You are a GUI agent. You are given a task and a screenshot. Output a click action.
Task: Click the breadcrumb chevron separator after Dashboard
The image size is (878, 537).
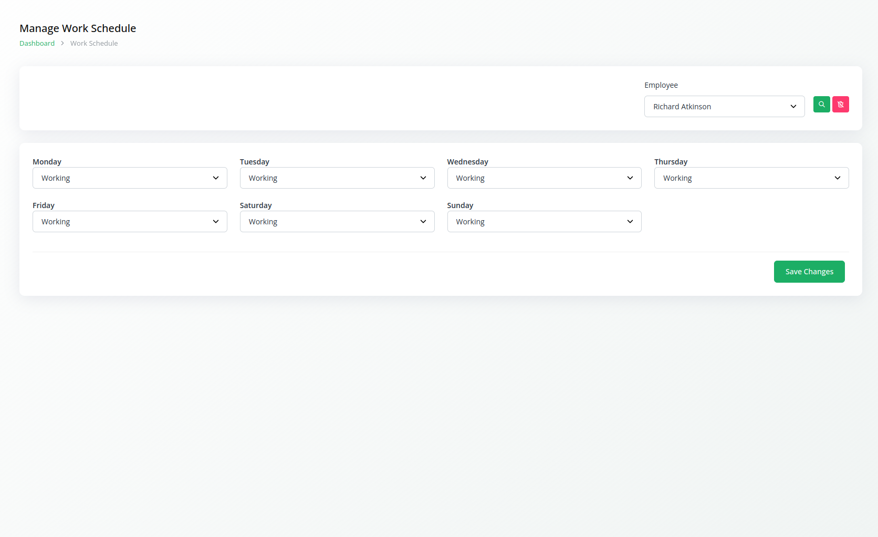click(x=62, y=44)
